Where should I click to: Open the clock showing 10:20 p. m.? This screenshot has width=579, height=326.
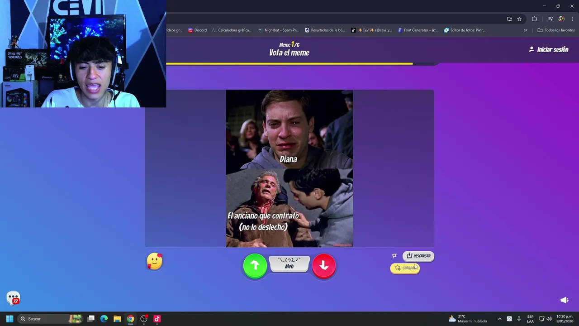565,319
